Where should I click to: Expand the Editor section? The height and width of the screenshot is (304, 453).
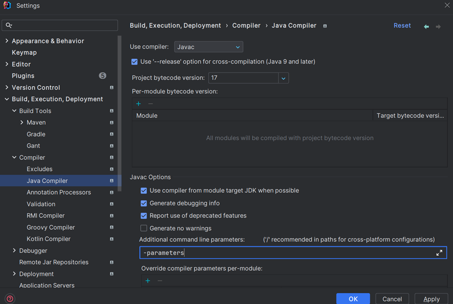tap(7, 64)
